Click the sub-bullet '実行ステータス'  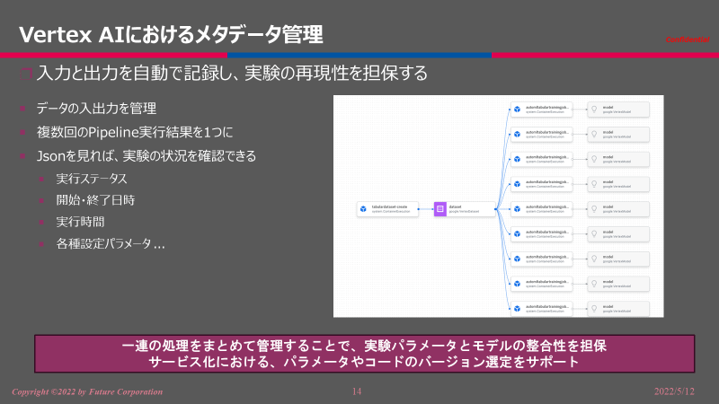[92, 179]
